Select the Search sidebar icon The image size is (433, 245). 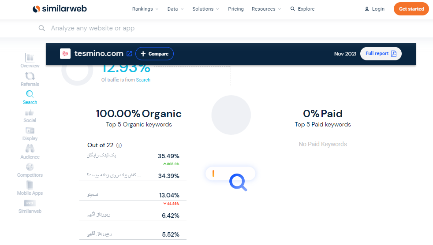click(30, 94)
